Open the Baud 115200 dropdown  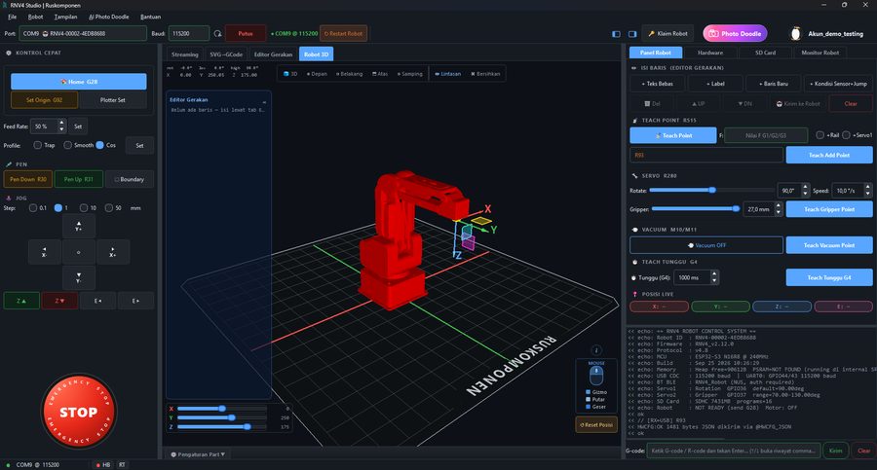(189, 33)
